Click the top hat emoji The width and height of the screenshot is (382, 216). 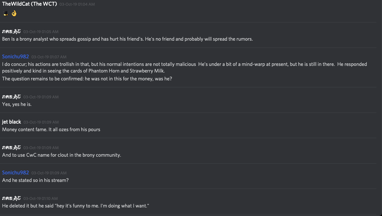5,14
